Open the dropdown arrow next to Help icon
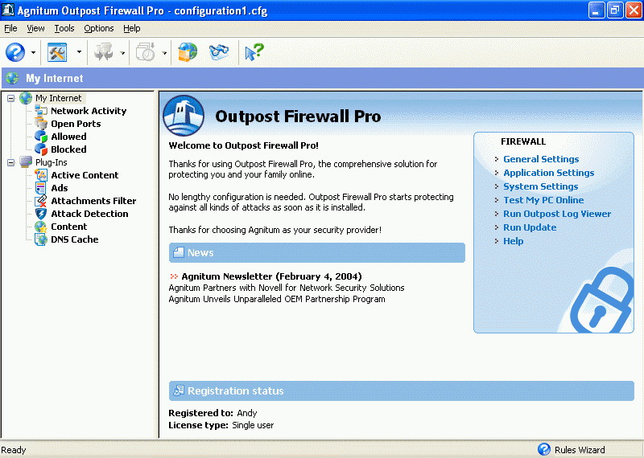The image size is (644, 458). (x=33, y=52)
